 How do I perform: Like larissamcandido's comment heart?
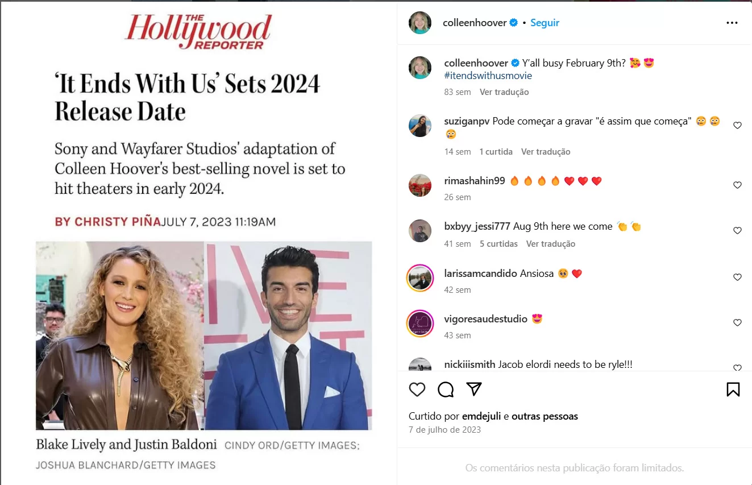[737, 277]
